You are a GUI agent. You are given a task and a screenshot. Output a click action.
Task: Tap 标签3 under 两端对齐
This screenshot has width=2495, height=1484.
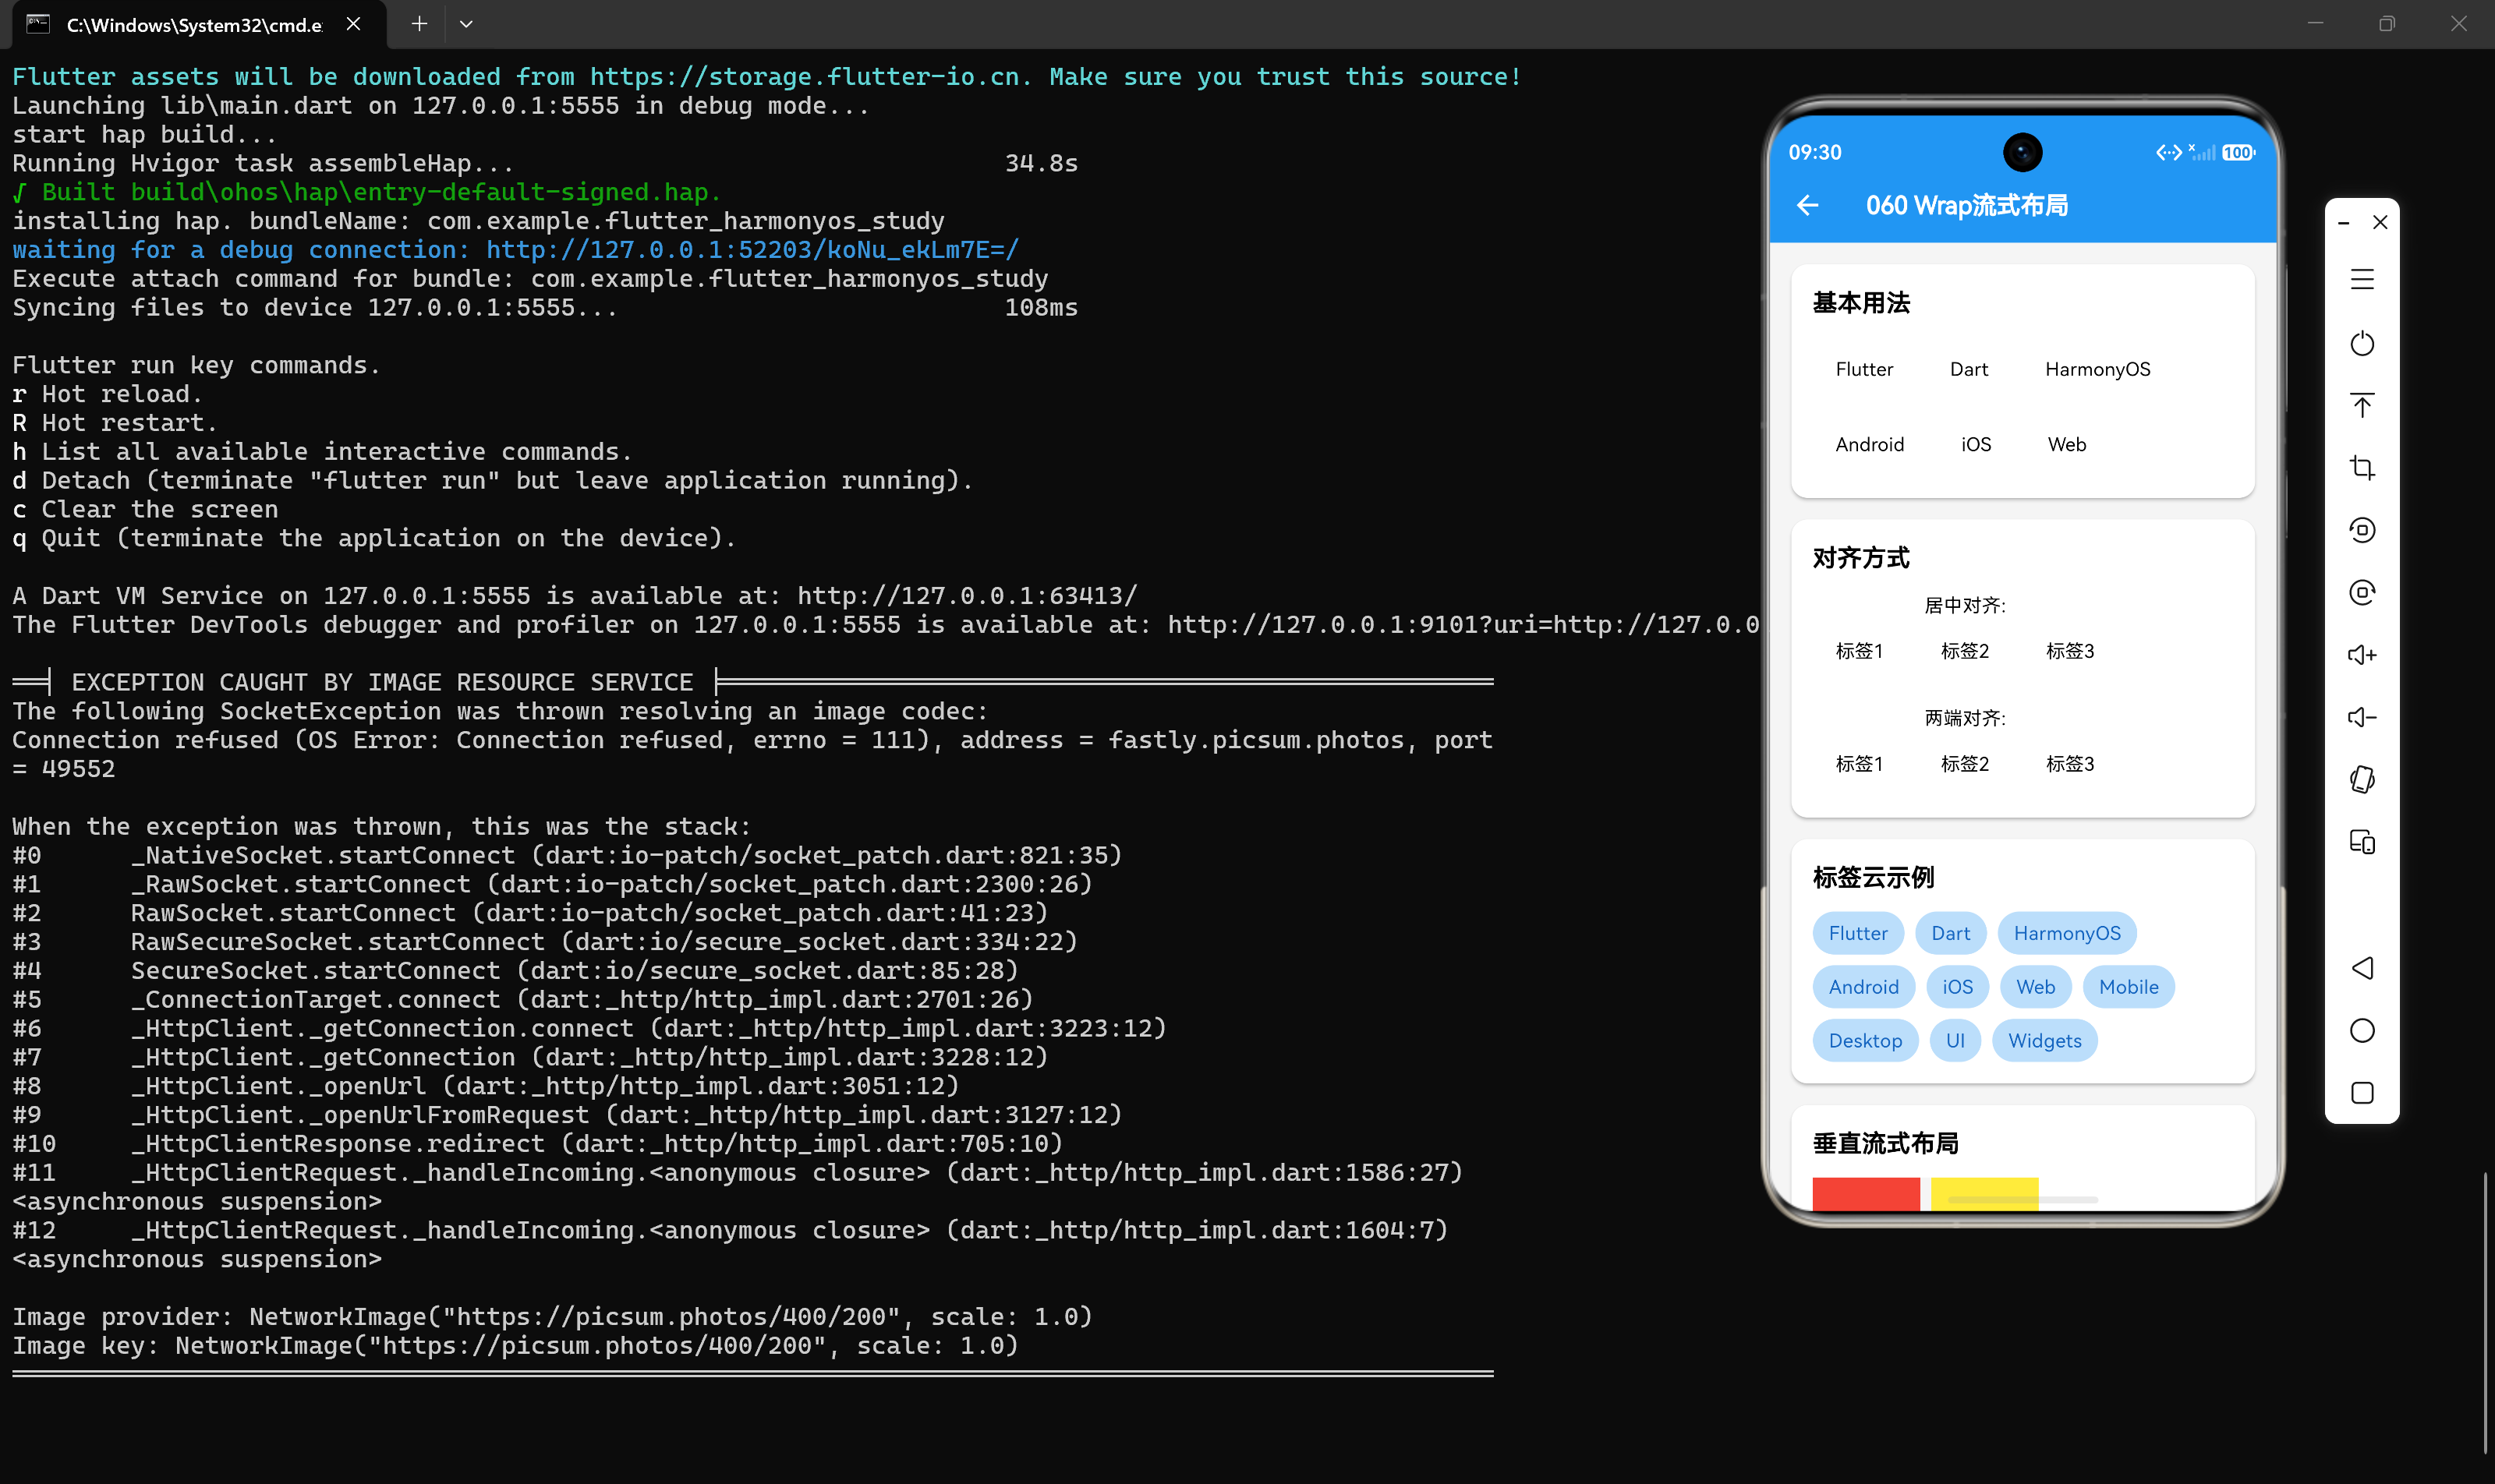[x=2069, y=764]
